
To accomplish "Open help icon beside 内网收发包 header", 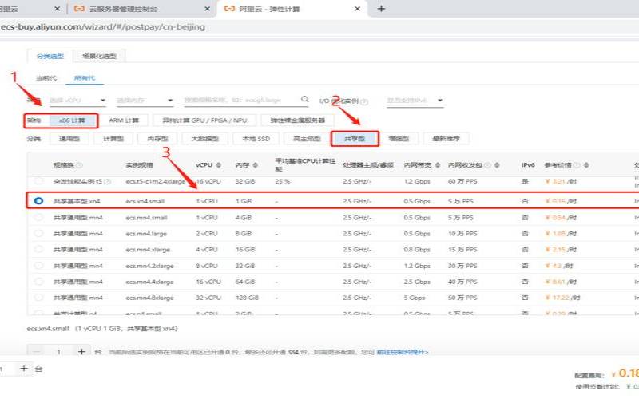I will click(x=487, y=165).
